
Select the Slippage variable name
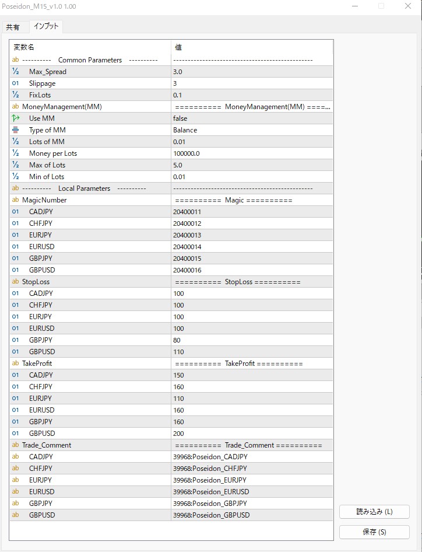[42, 83]
